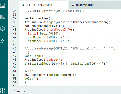The image size is (121, 94).
Task: Open the compass Reference icon in sidebar
Action: [3, 29]
